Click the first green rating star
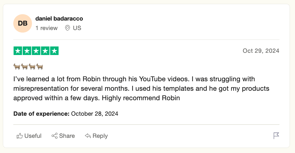 [18, 51]
